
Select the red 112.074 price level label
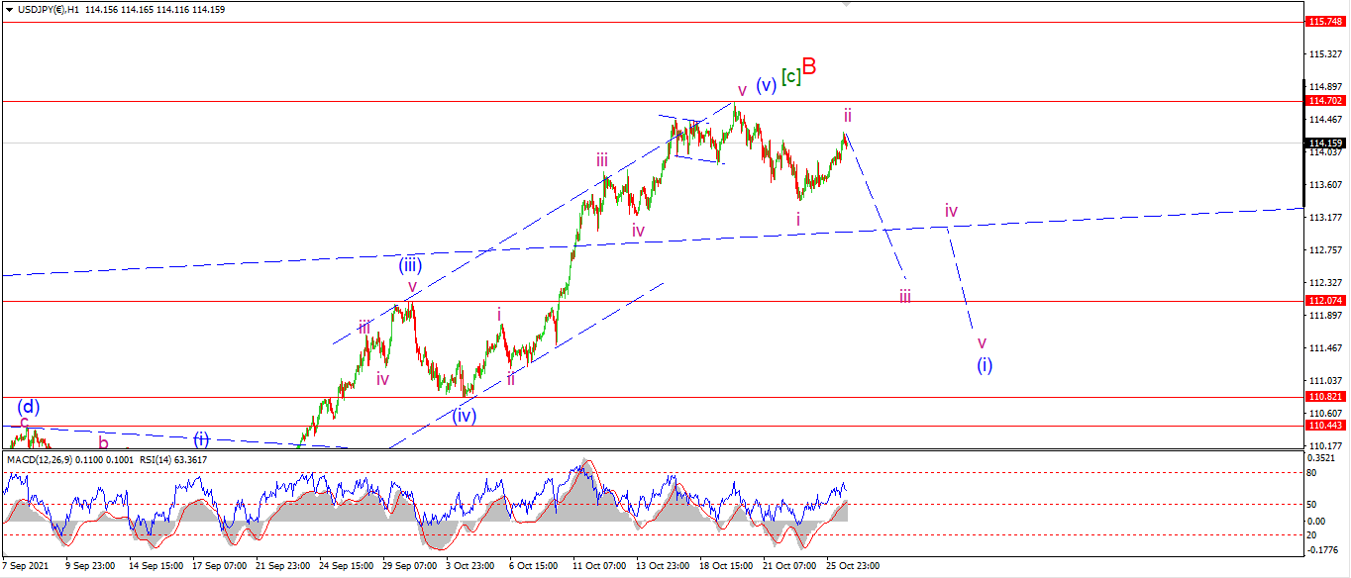[x=1325, y=301]
